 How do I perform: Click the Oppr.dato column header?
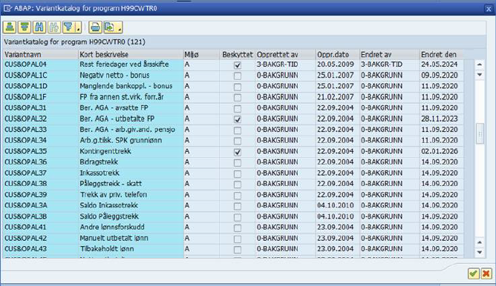tap(338, 54)
